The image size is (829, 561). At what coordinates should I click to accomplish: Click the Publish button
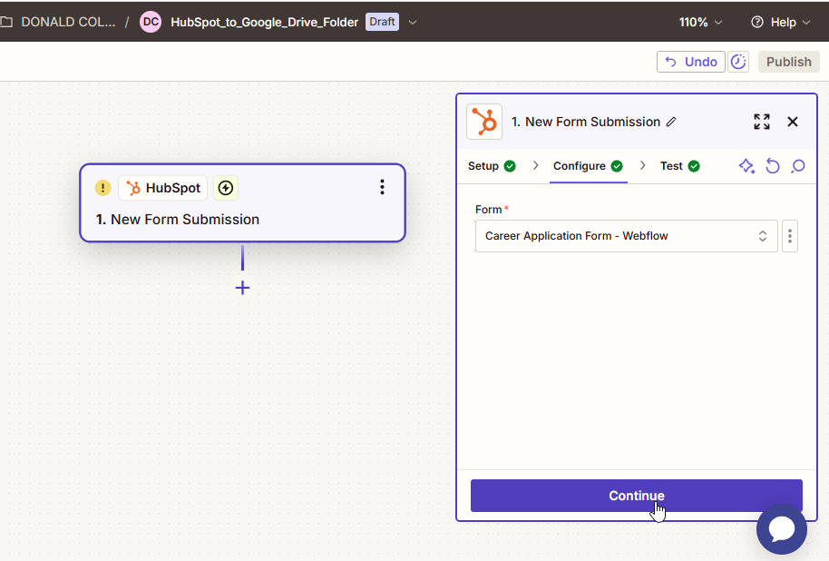coord(789,62)
